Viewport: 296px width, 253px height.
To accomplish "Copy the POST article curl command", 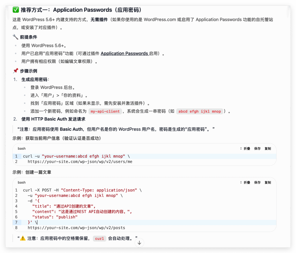I will (268, 182).
